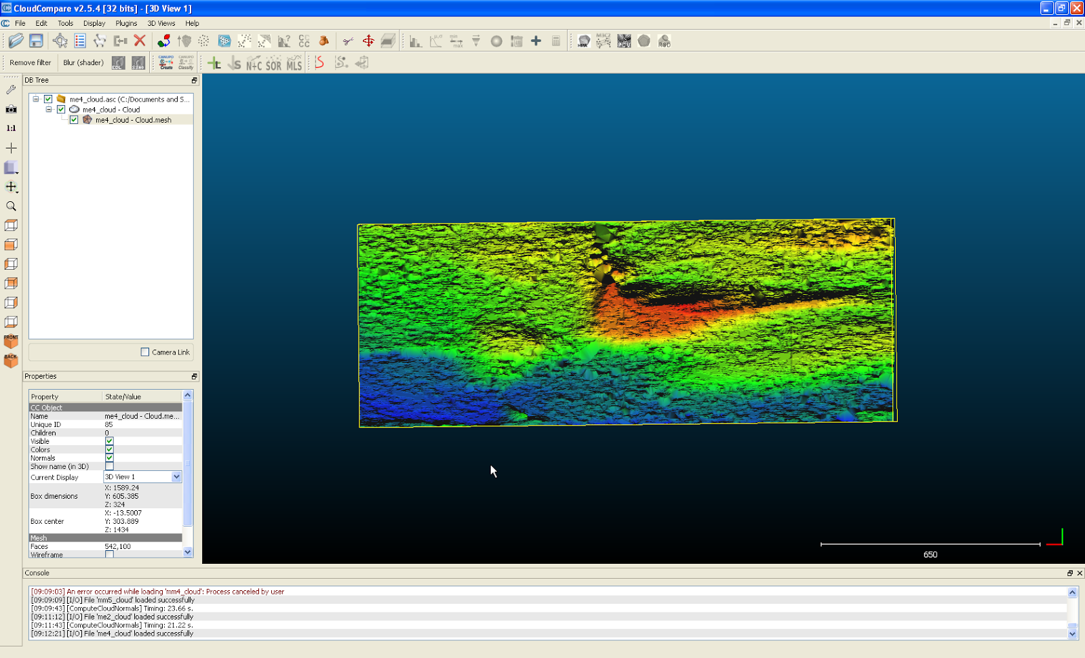The width and height of the screenshot is (1085, 658).
Task: Open the Current Display dropdown
Action: click(176, 476)
